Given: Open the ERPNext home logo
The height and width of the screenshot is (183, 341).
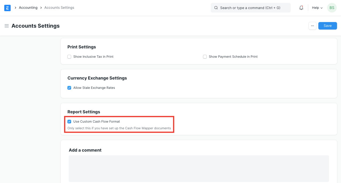Looking at the screenshot, I should pos(7,8).
